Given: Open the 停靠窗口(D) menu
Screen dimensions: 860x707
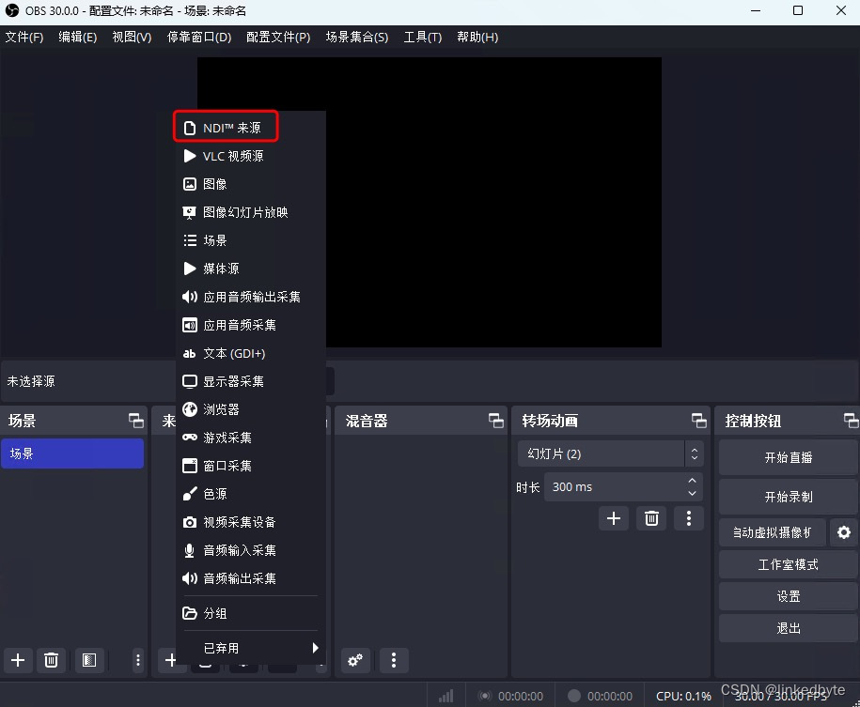Looking at the screenshot, I should [199, 38].
